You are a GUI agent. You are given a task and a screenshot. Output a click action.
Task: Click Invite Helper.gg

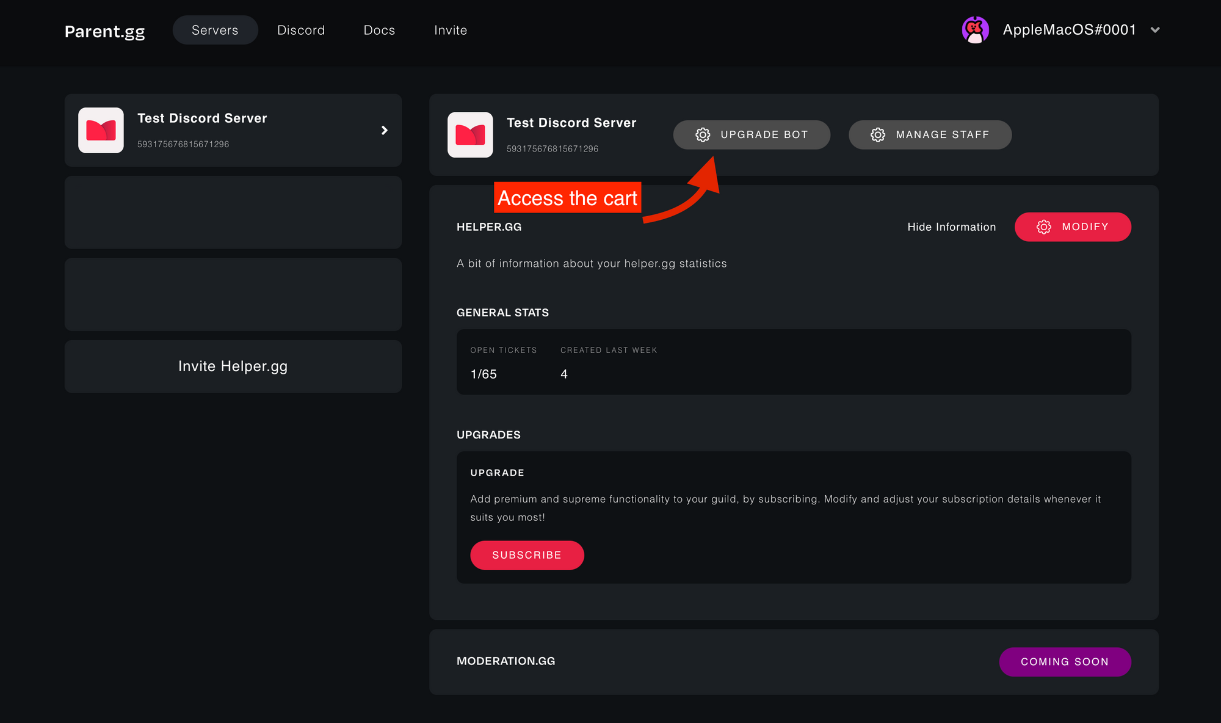pyautogui.click(x=233, y=366)
